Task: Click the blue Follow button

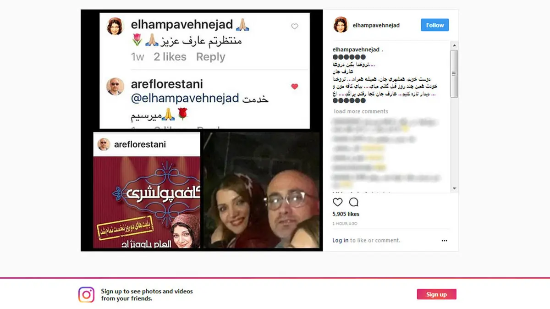Action: [x=434, y=25]
